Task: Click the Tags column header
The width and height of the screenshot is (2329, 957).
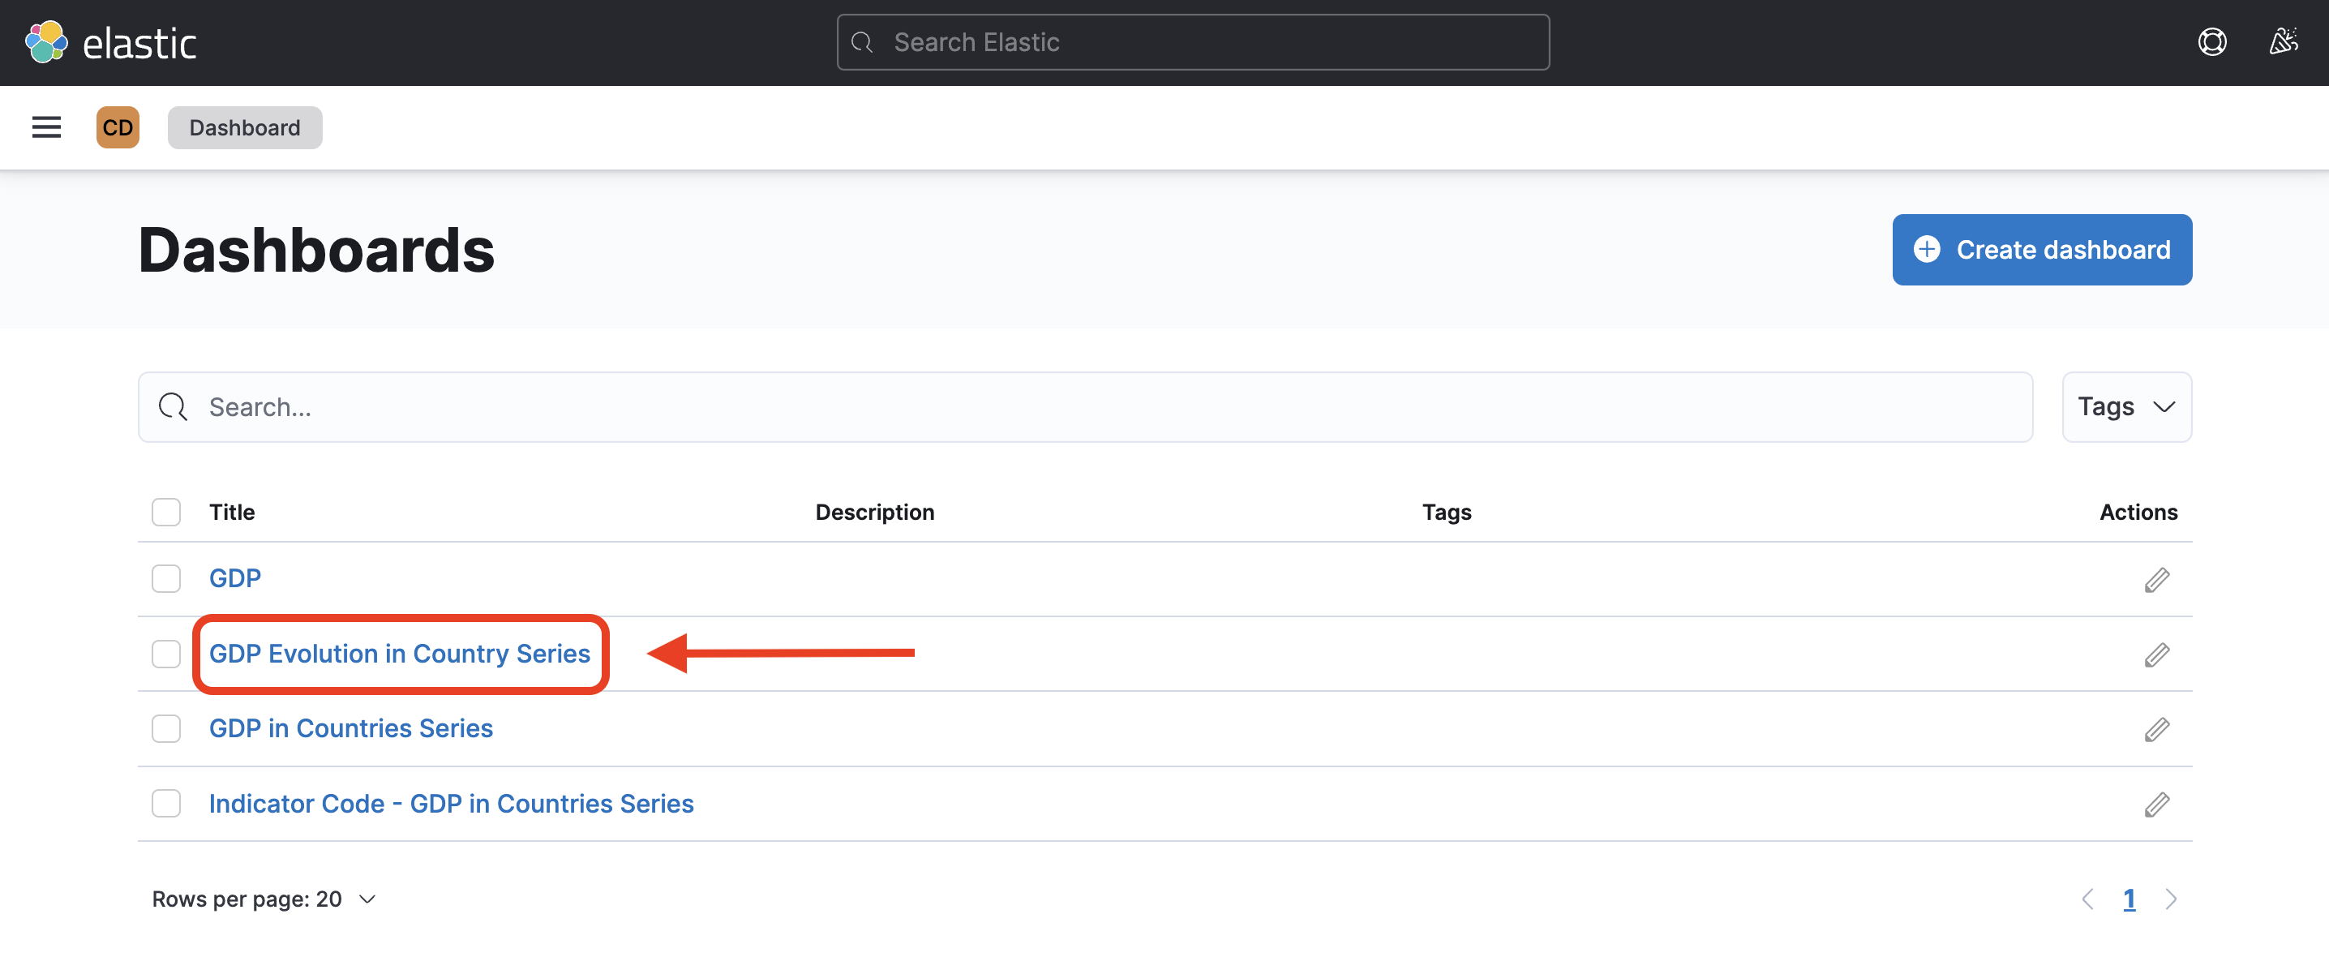Action: click(x=1447, y=512)
